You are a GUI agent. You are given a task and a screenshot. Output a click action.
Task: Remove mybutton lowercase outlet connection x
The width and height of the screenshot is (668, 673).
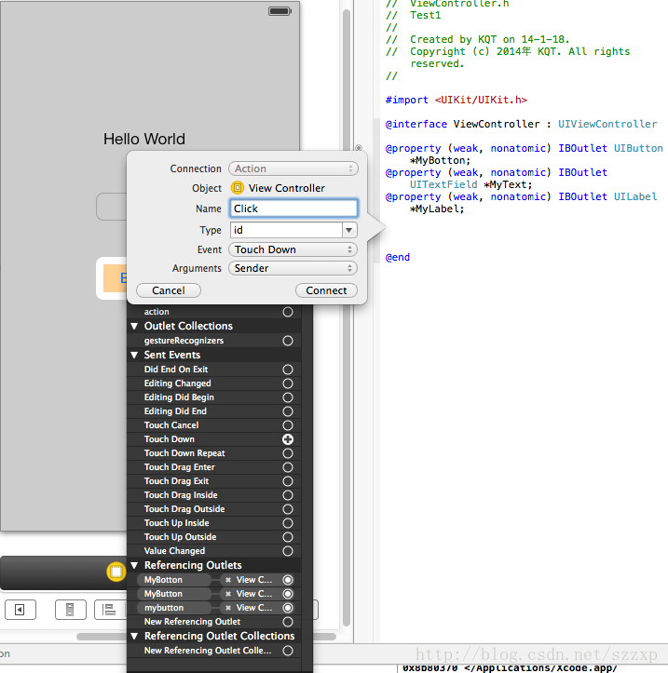(x=228, y=608)
